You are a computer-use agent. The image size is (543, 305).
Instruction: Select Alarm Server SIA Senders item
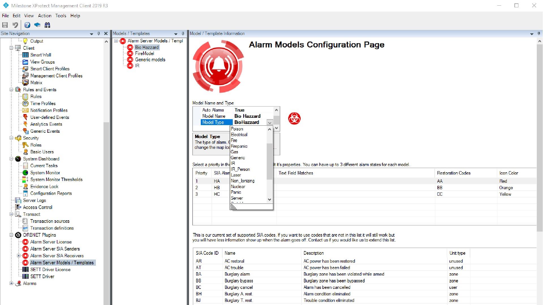[55, 249]
